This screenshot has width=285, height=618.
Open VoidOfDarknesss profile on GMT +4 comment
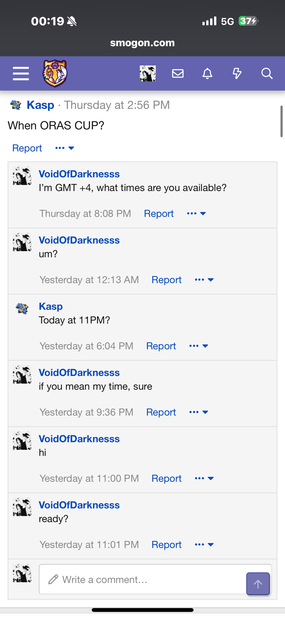point(79,174)
